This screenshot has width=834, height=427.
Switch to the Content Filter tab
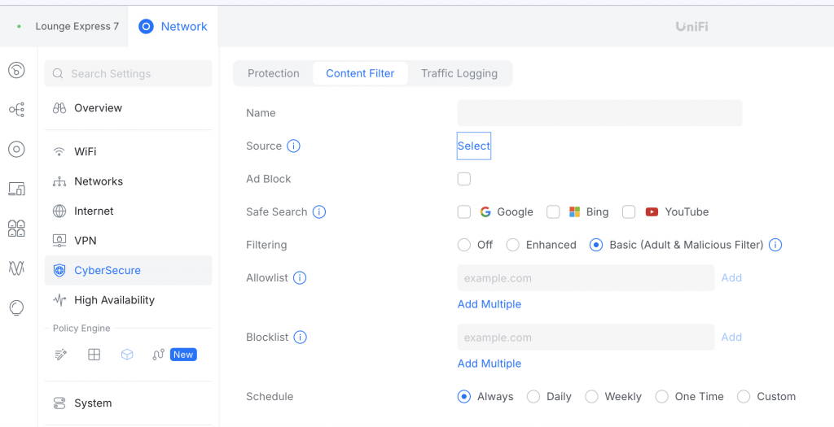360,73
